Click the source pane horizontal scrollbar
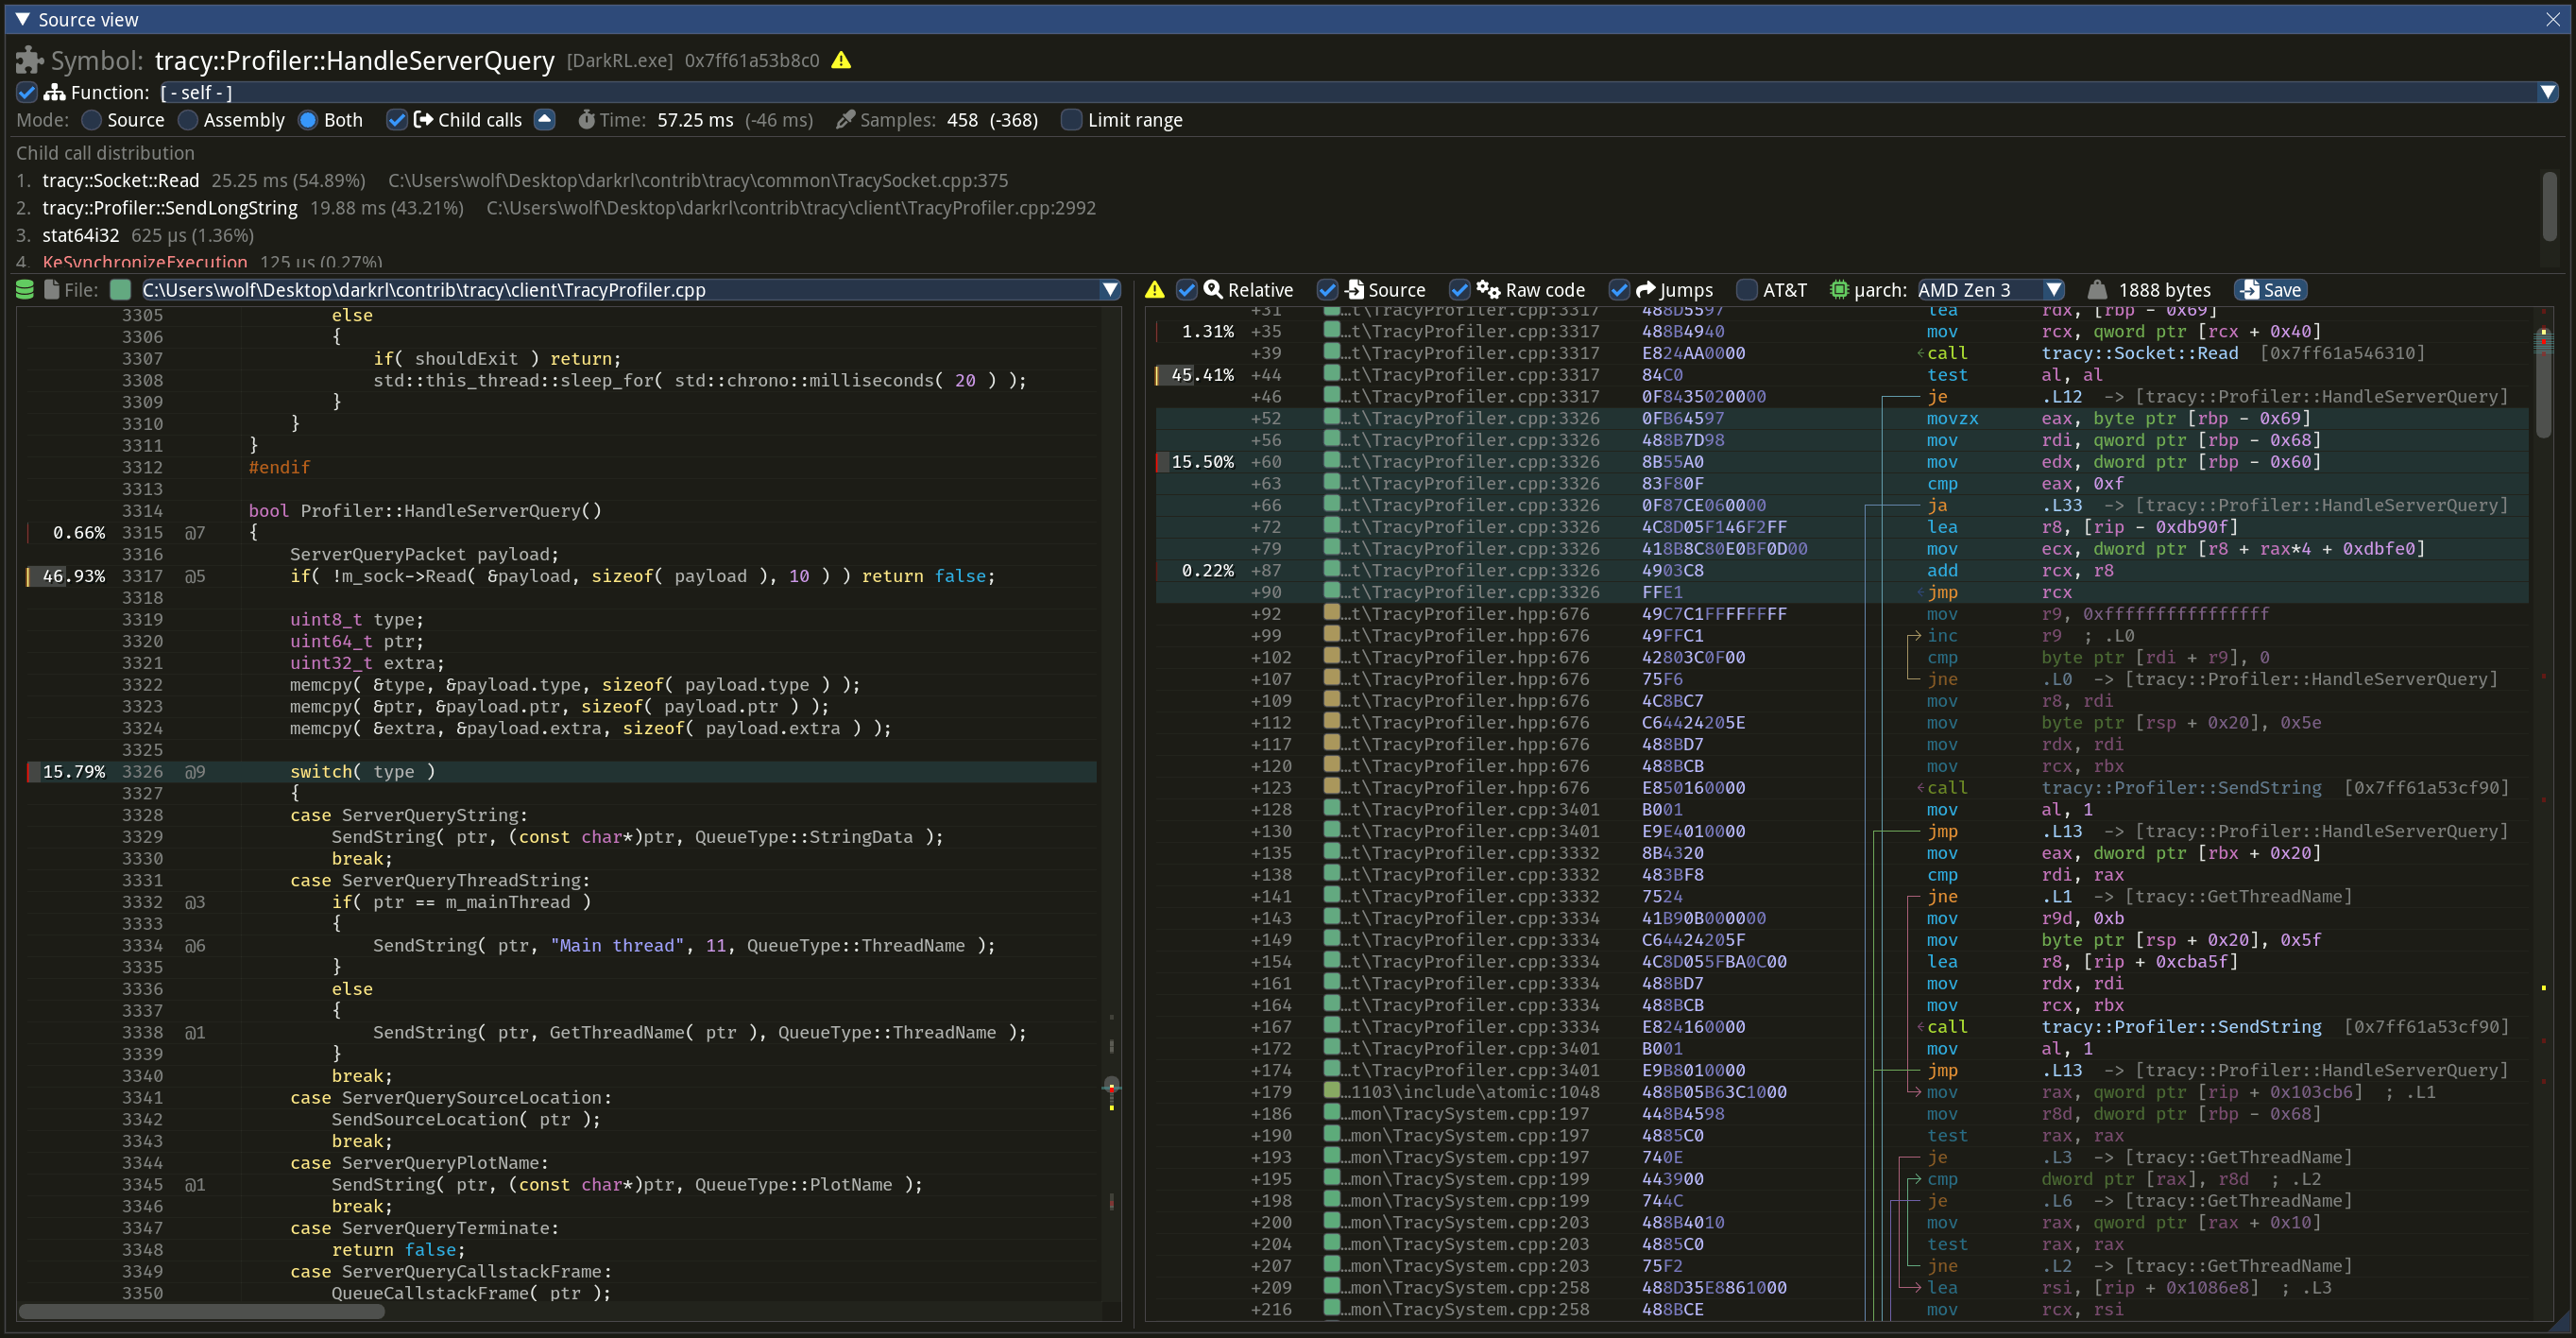2576x1338 pixels. 200,1311
